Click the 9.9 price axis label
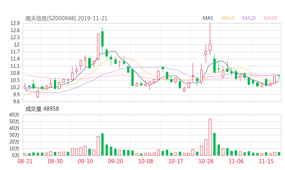The height and width of the screenshot is (170, 285). 16,95
